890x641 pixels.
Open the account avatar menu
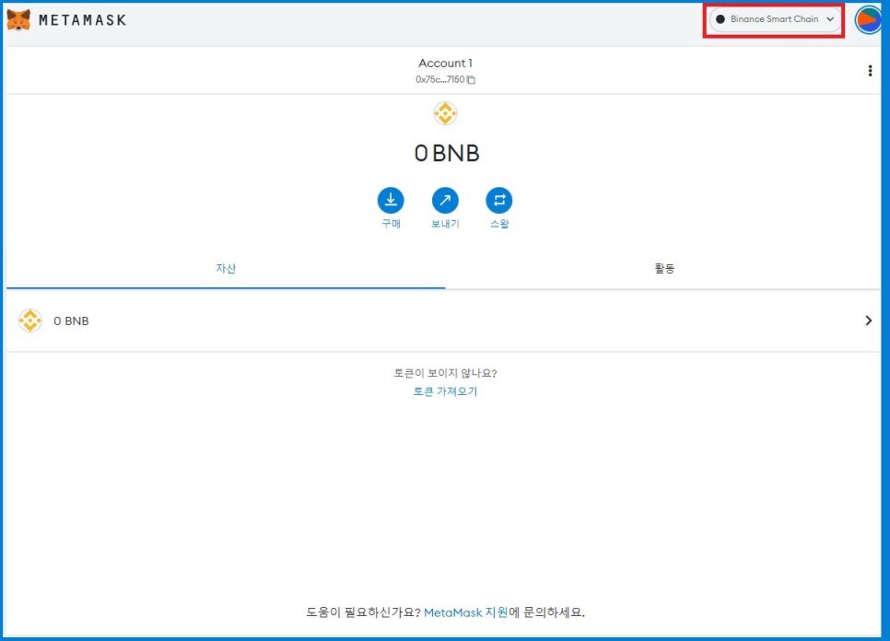click(x=869, y=20)
